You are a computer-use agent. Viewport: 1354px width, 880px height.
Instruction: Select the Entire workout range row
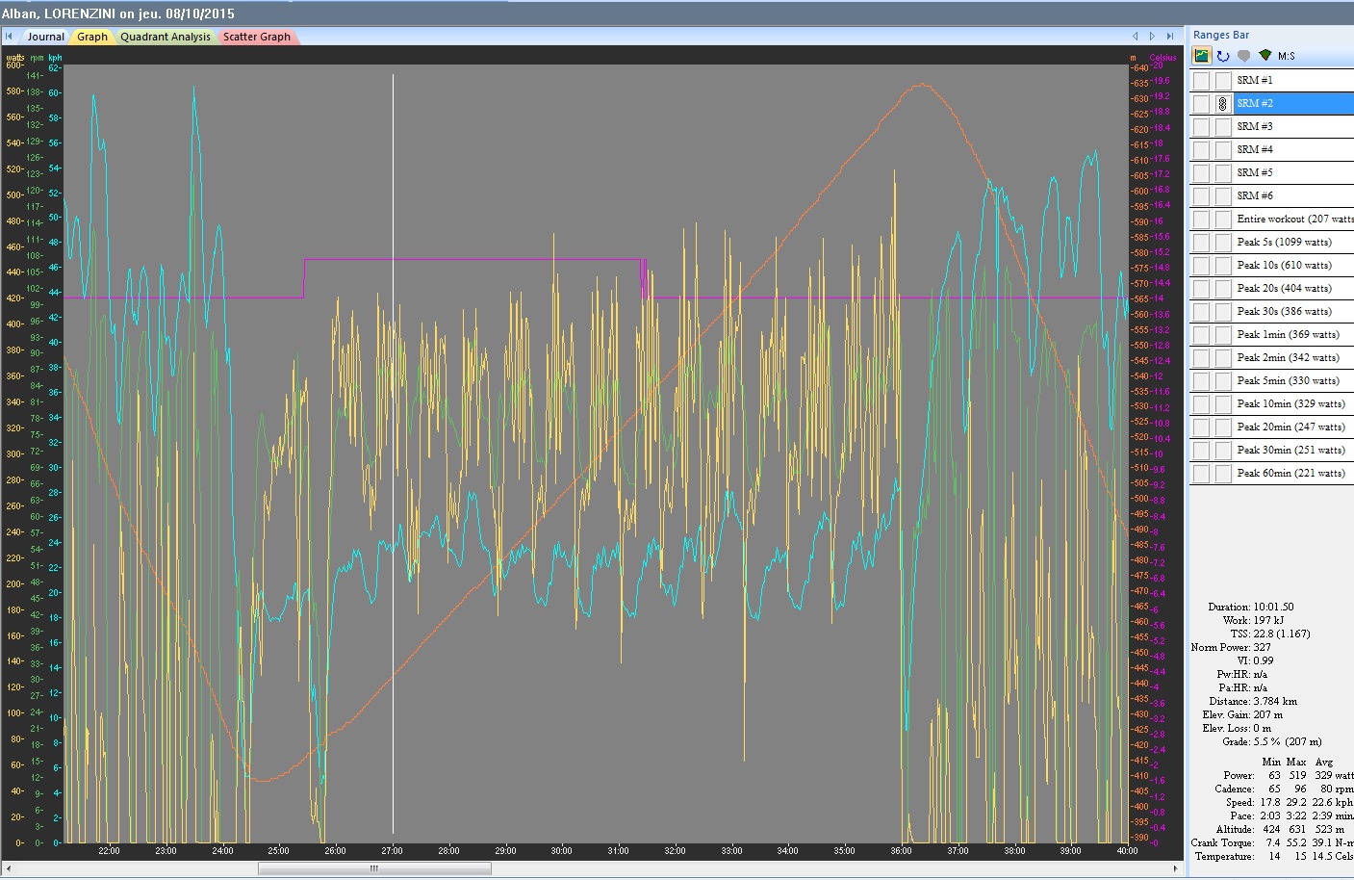coord(1293,220)
